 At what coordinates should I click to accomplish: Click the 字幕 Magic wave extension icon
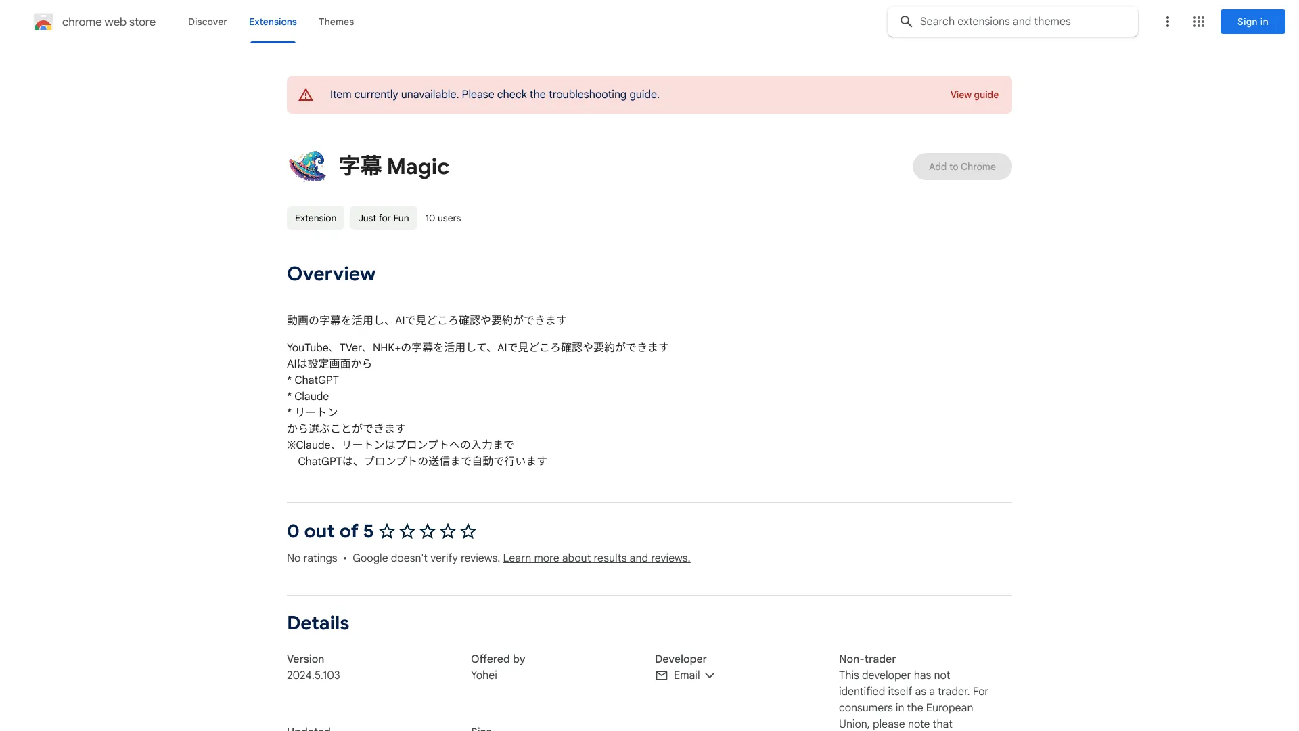coord(308,167)
